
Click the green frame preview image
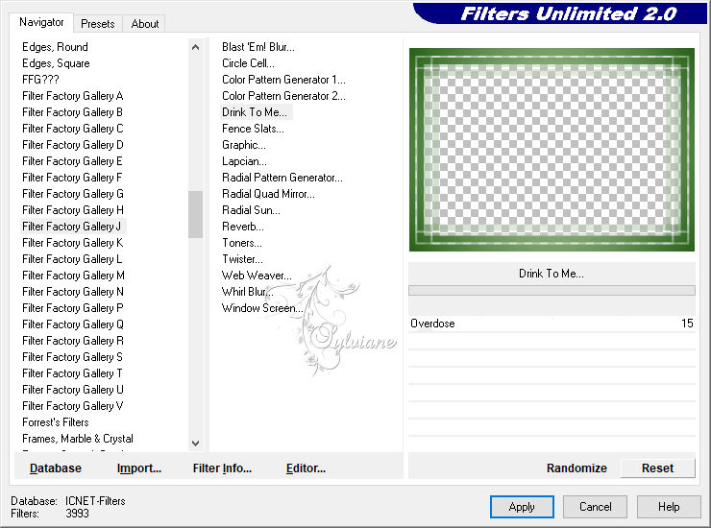(x=552, y=150)
